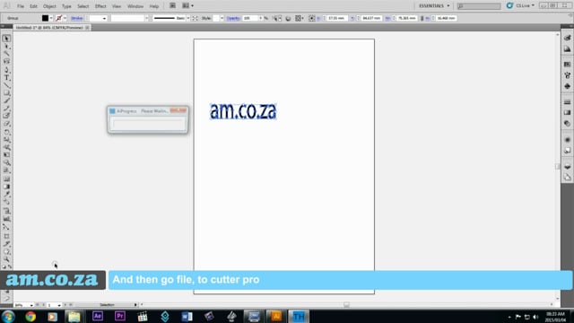Open the Artboards panel icon
This screenshot has width=574, height=323.
tap(567, 178)
